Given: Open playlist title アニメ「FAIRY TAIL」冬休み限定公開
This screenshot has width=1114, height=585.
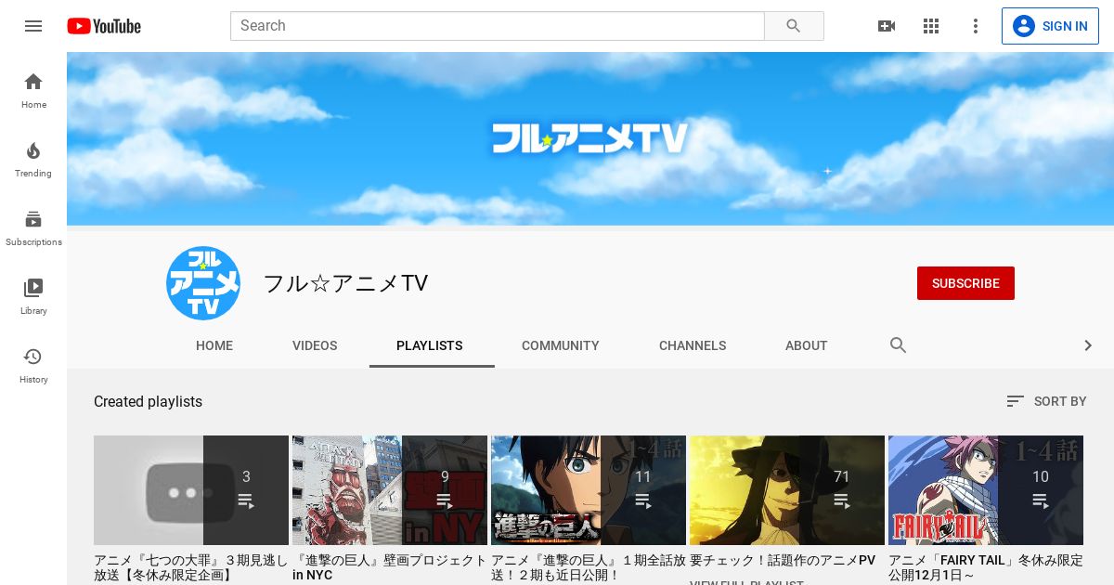Looking at the screenshot, I should tap(986, 567).
